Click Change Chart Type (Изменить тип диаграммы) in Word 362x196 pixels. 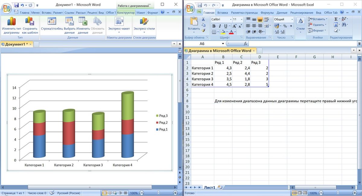[x=11, y=26]
